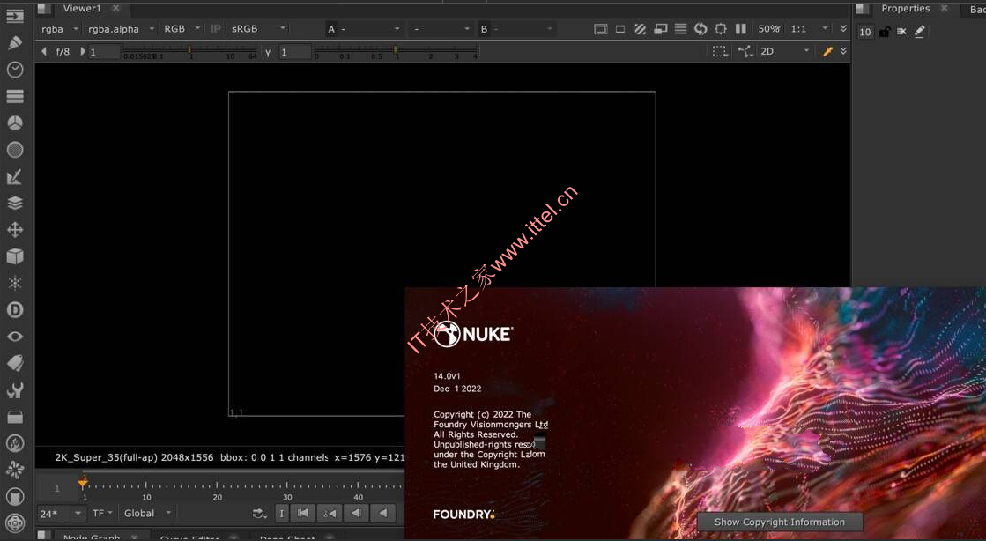Pause viewer updating
This screenshot has height=541, width=986.
(x=741, y=29)
